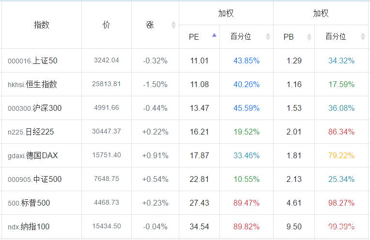
Task: Sort by the PB 百分位 column arrows
Action: (363, 37)
